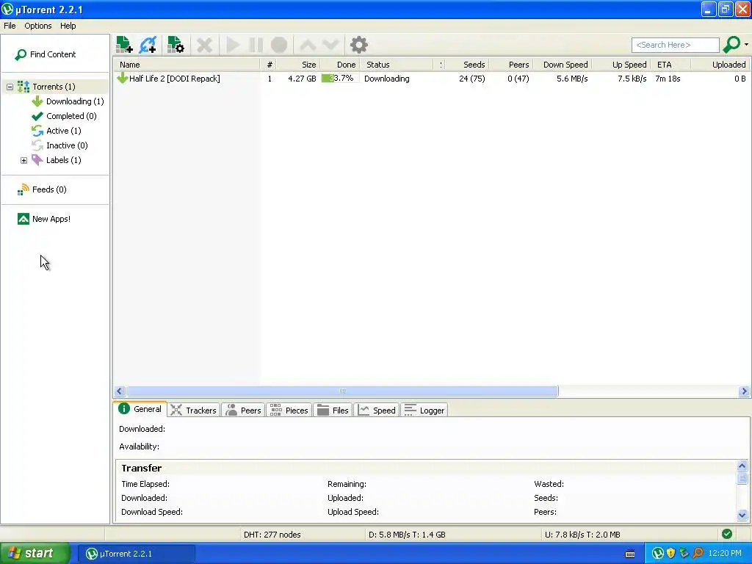Click horizontal scrollbar right arrow
752x564 pixels.
pos(744,391)
